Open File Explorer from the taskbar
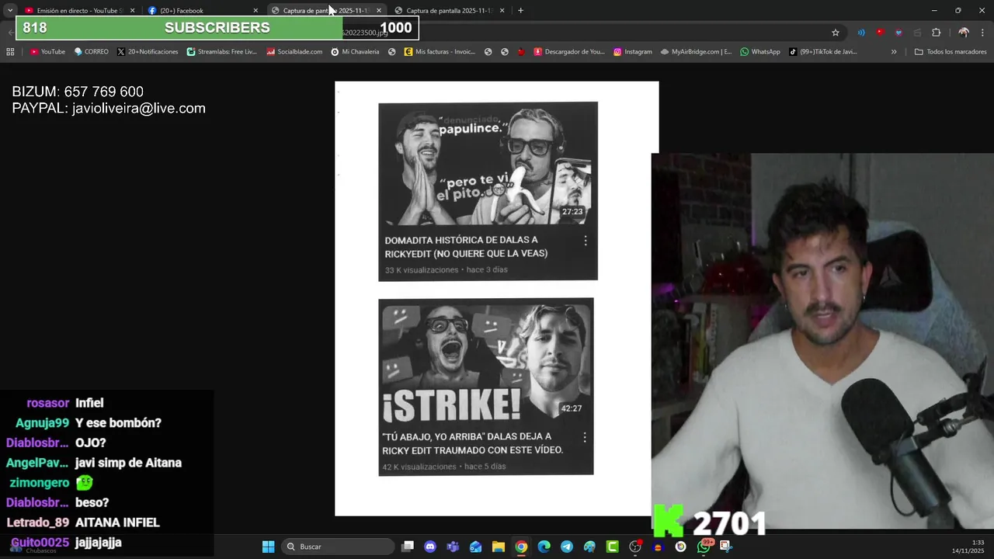The image size is (994, 559). click(x=499, y=547)
